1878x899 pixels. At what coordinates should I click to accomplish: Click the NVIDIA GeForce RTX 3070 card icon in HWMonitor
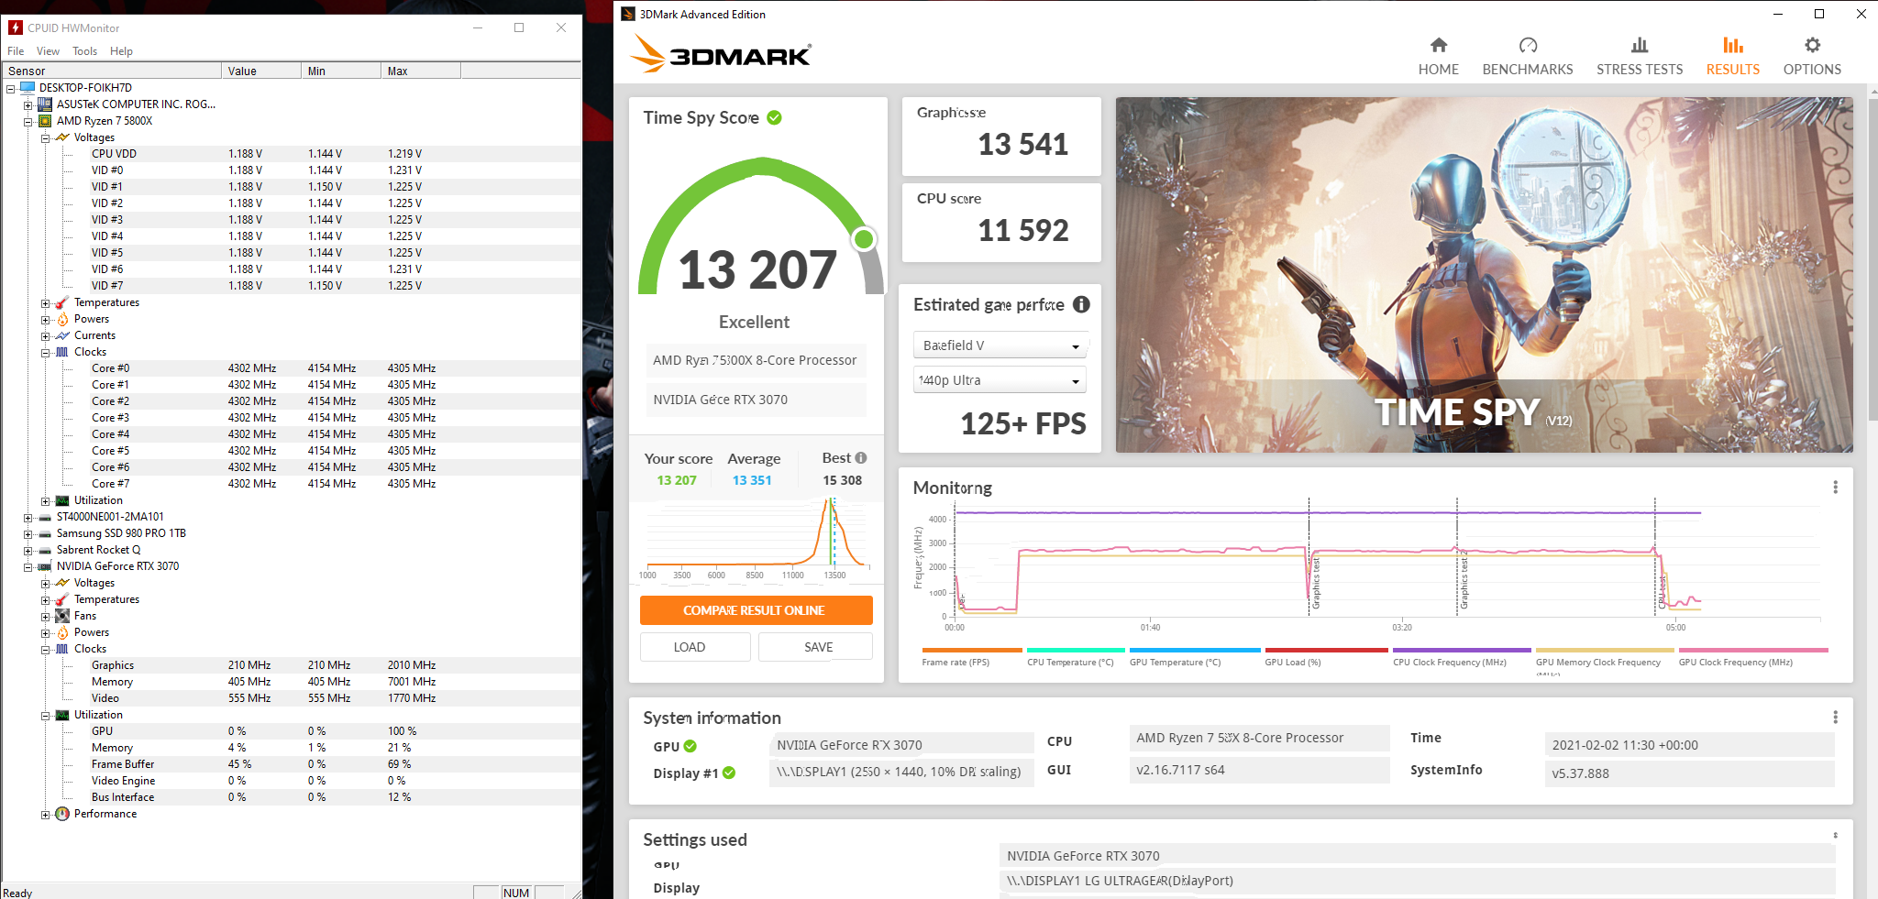point(45,566)
